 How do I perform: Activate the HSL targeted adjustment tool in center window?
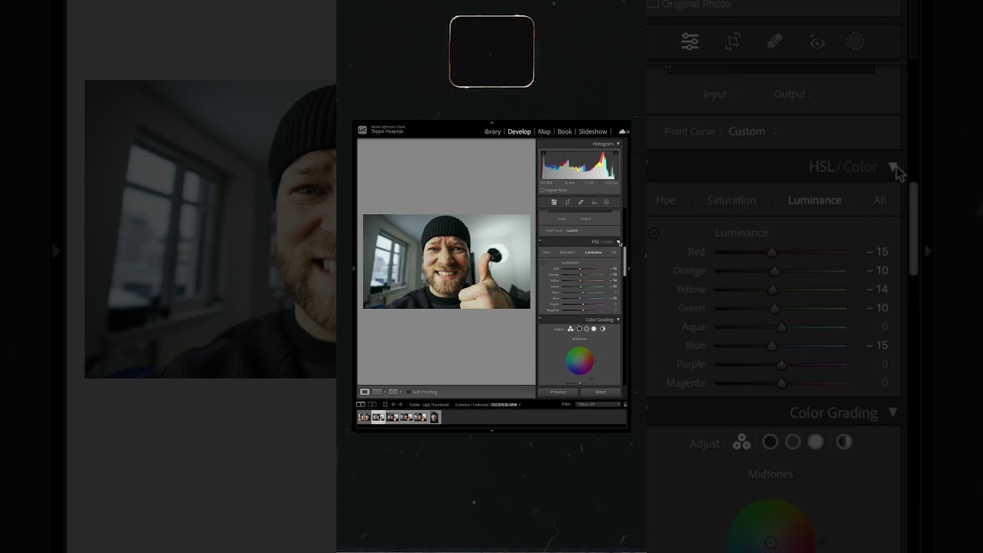(x=542, y=263)
